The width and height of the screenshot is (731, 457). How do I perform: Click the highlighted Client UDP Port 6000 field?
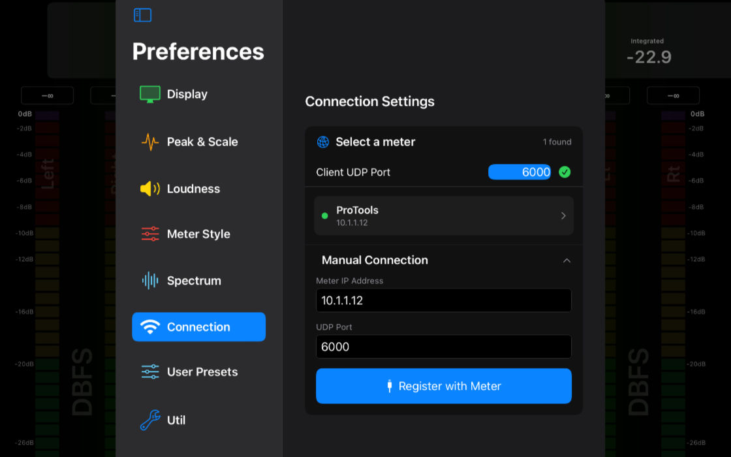point(520,172)
